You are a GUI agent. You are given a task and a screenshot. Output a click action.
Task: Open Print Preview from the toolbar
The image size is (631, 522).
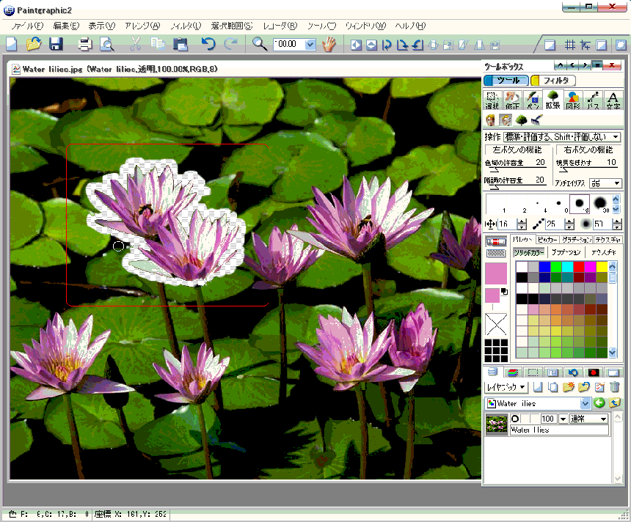[106, 44]
